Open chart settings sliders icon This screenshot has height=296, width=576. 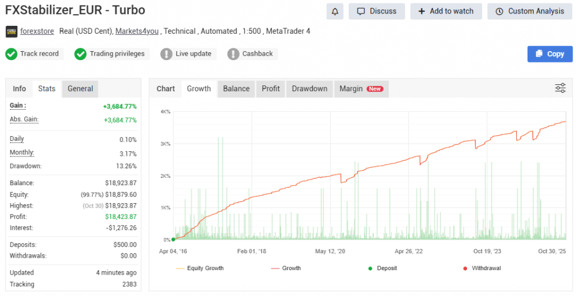(x=560, y=88)
